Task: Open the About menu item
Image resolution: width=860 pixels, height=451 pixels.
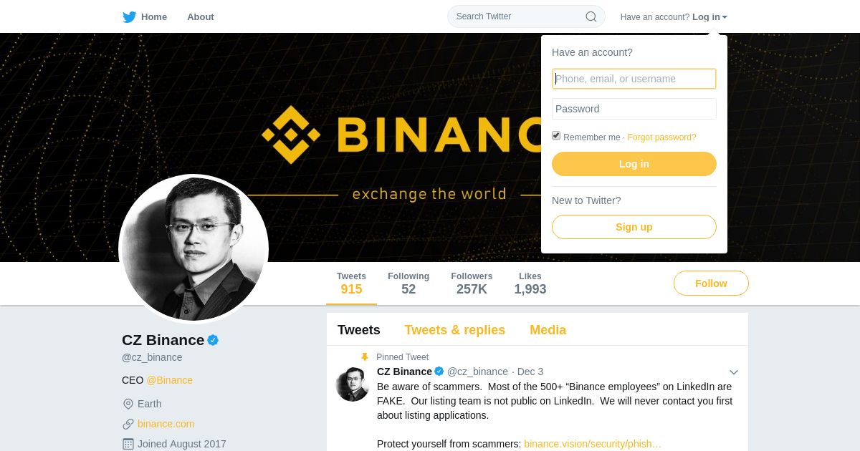Action: [x=201, y=16]
